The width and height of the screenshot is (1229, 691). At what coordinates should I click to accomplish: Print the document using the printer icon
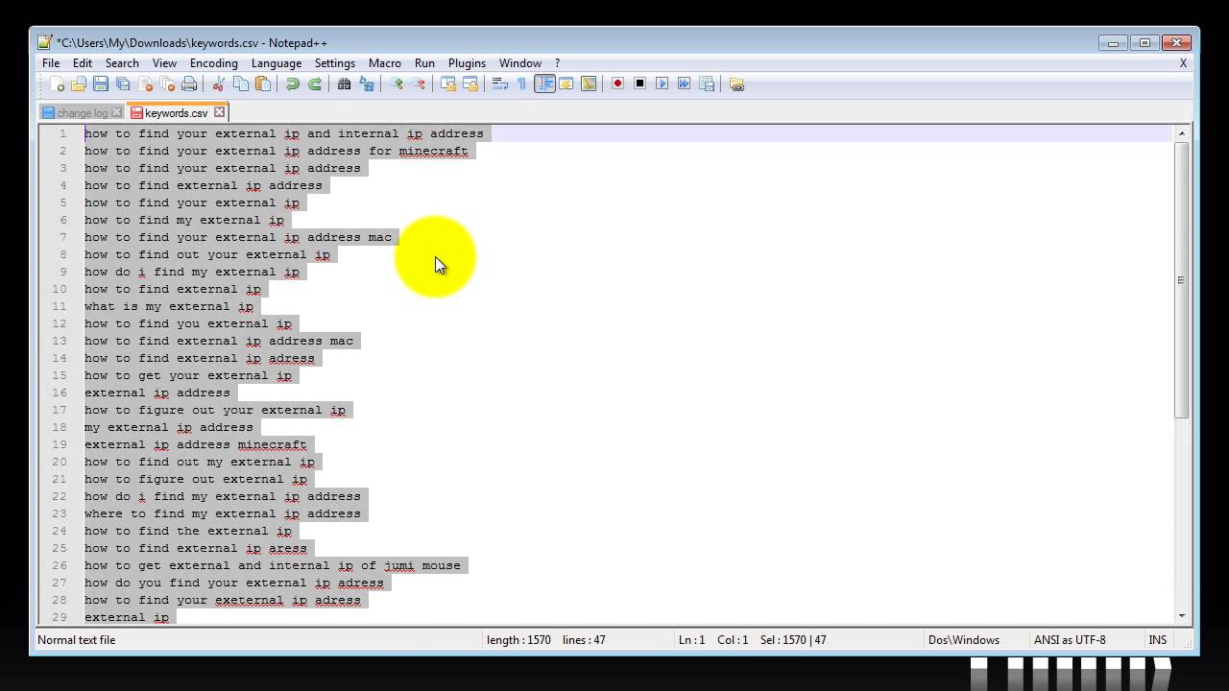pyautogui.click(x=189, y=84)
